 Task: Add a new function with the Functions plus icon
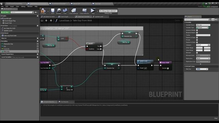pos(37,26)
